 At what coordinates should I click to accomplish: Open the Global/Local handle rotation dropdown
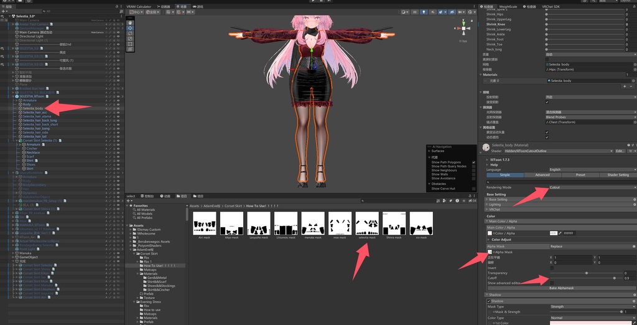click(153, 12)
